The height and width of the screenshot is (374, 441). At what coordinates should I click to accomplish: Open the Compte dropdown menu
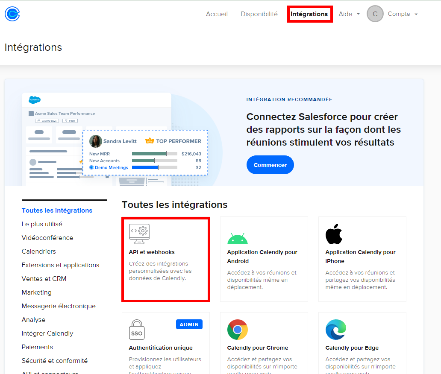coord(403,14)
